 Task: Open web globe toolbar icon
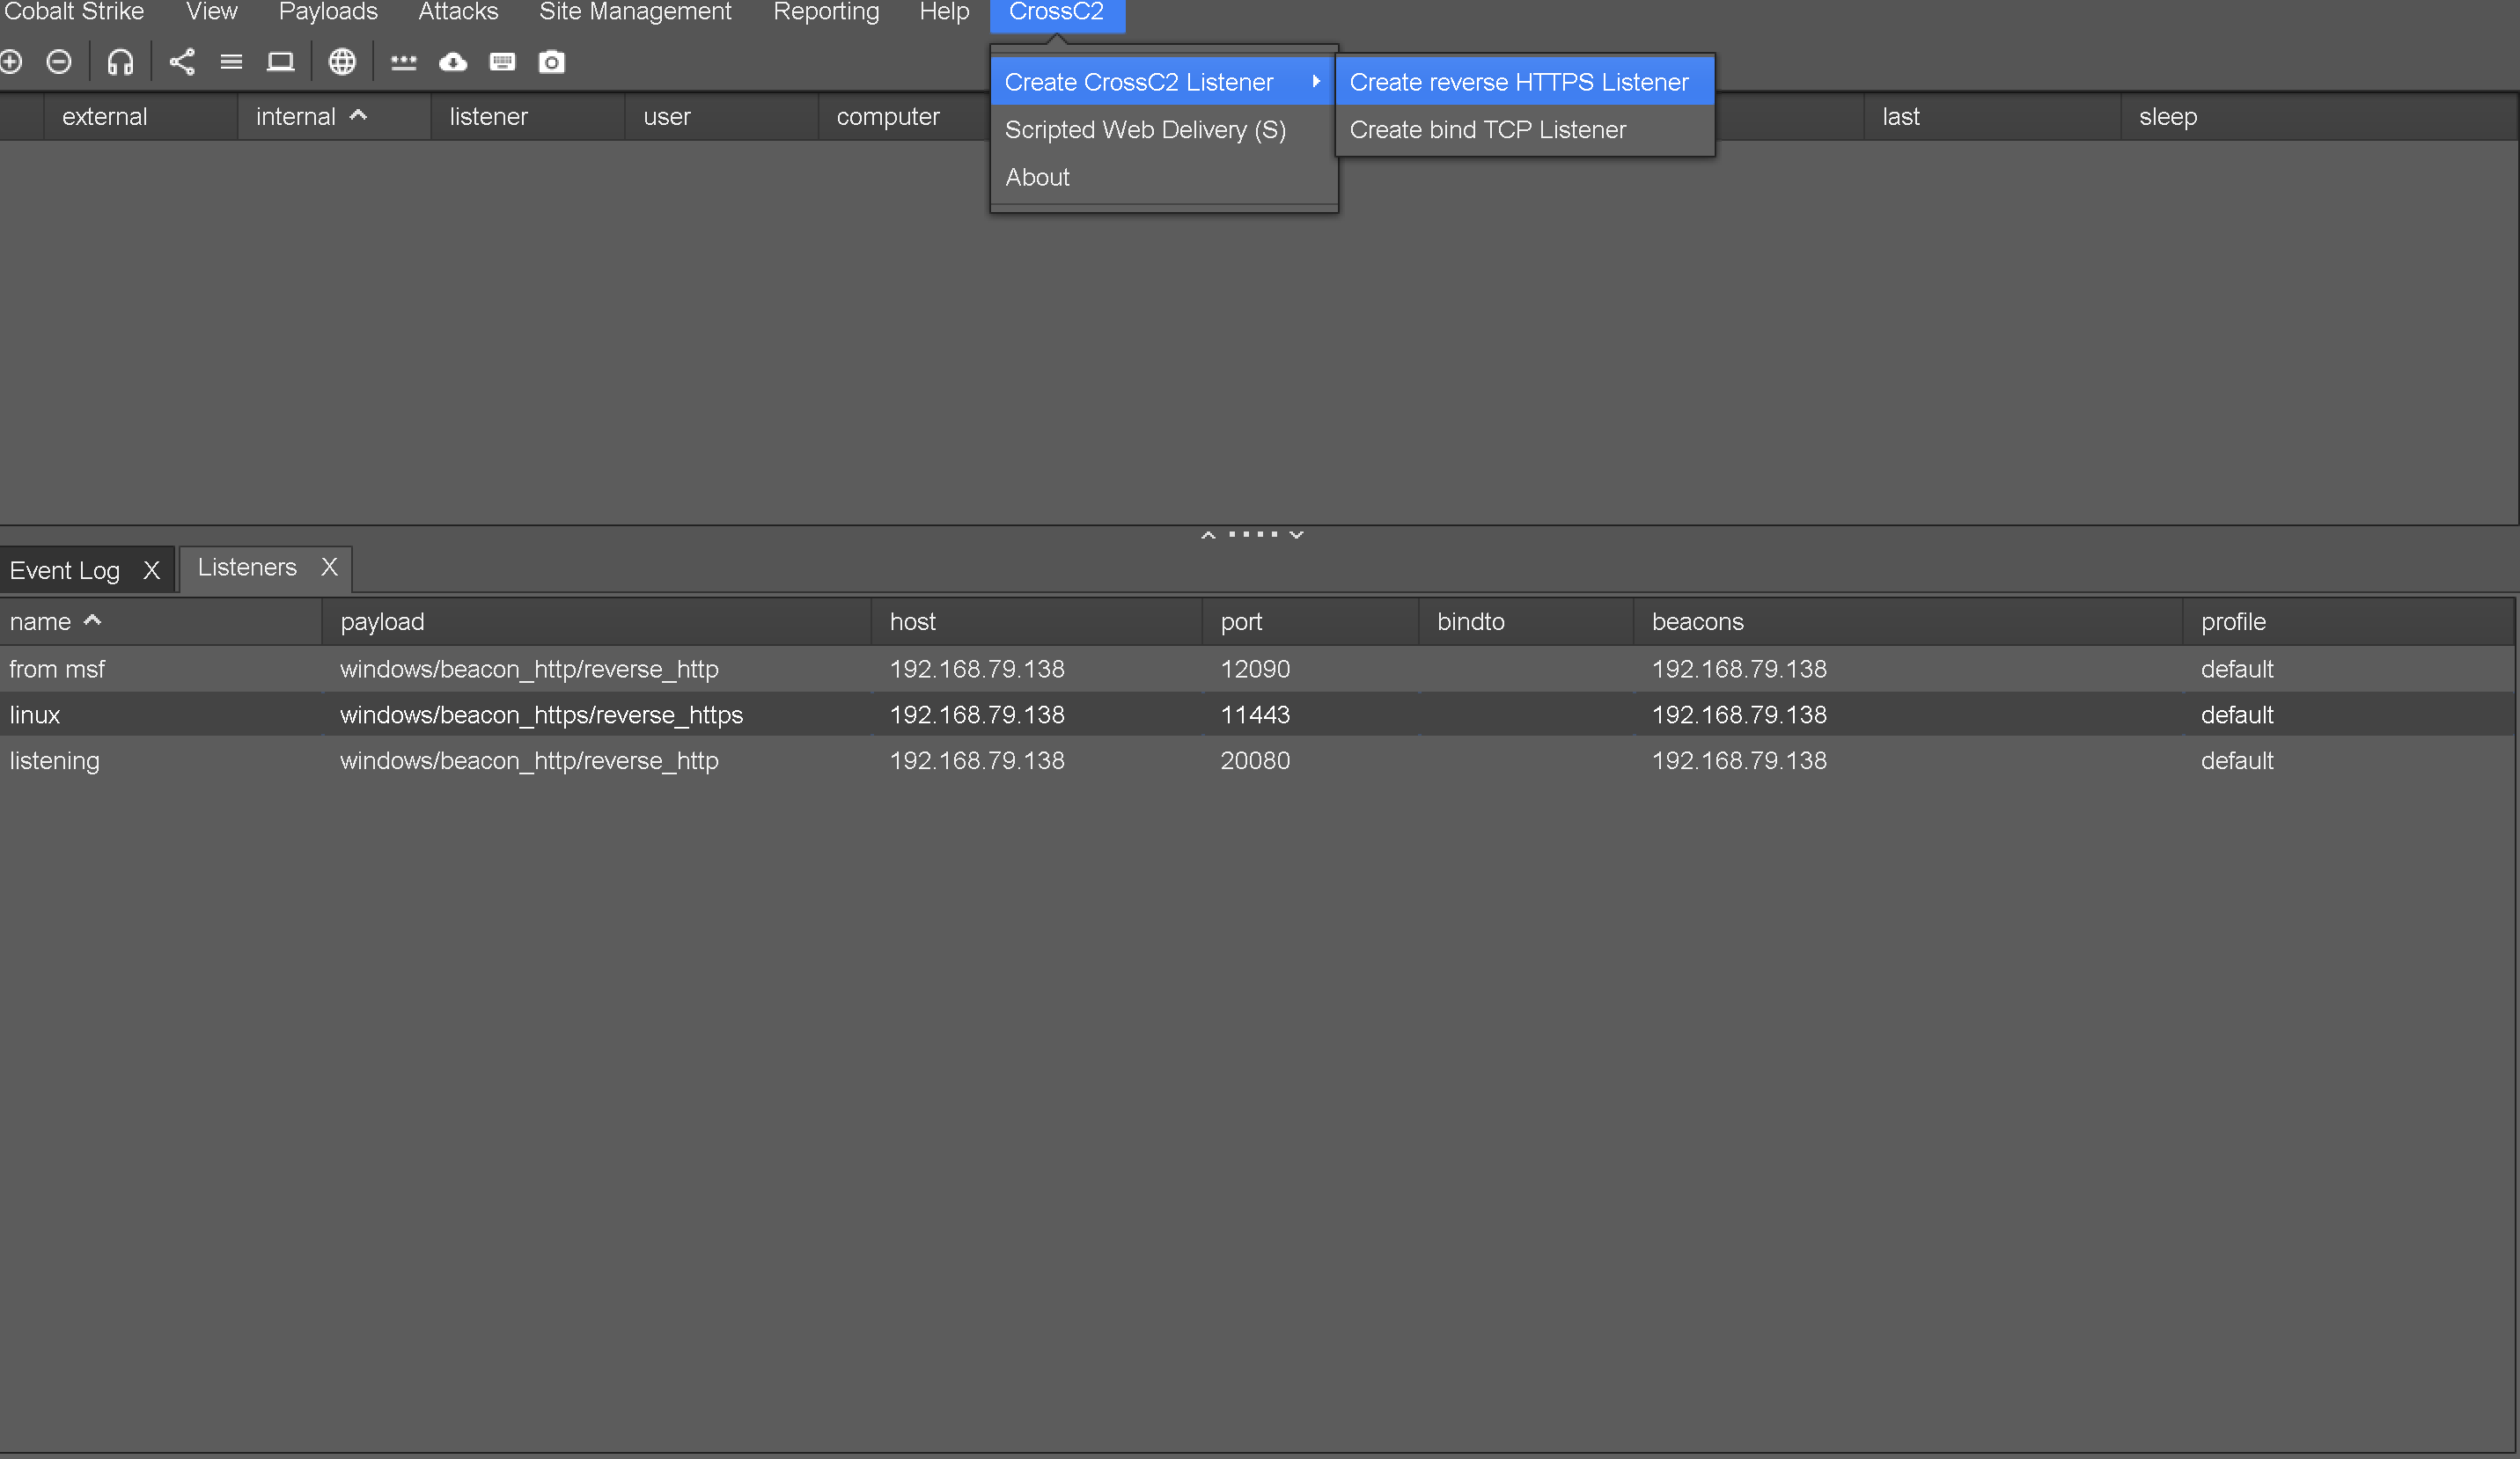coord(342,62)
